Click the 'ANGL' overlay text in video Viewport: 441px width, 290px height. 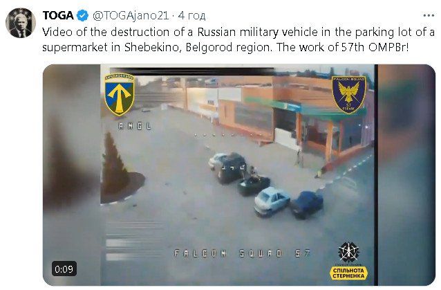click(135, 126)
